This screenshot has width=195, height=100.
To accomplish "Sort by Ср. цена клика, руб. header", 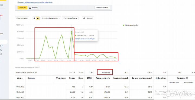I will (x=121, y=78).
